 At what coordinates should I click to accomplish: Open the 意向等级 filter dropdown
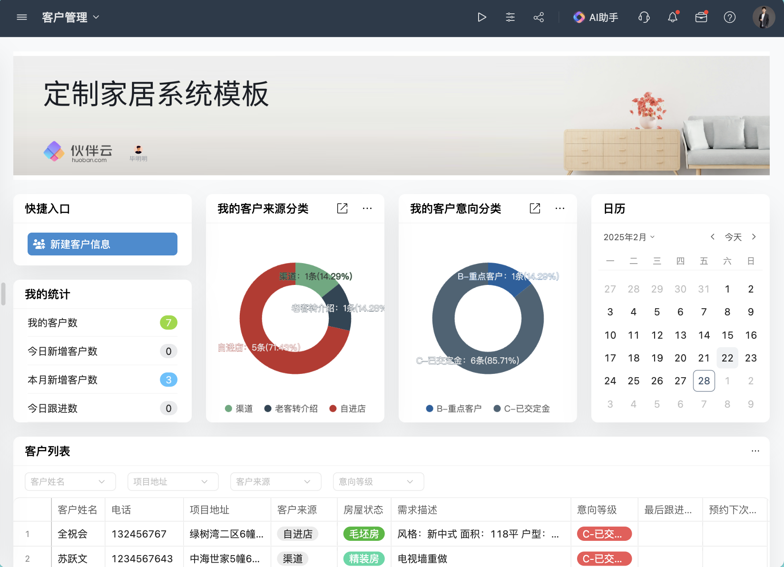click(378, 481)
